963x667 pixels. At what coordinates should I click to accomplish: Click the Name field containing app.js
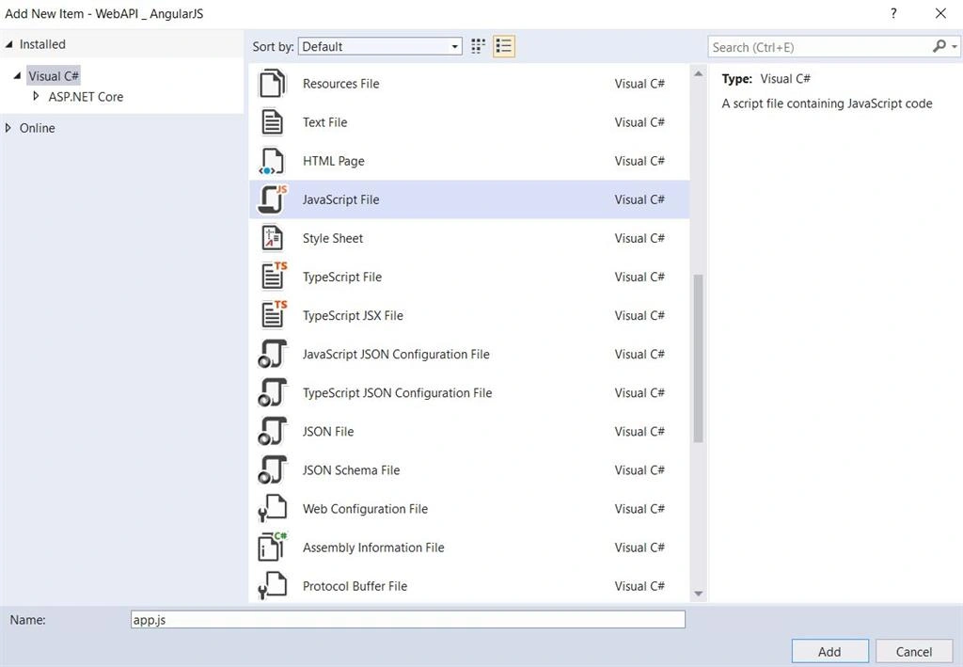pyautogui.click(x=408, y=620)
